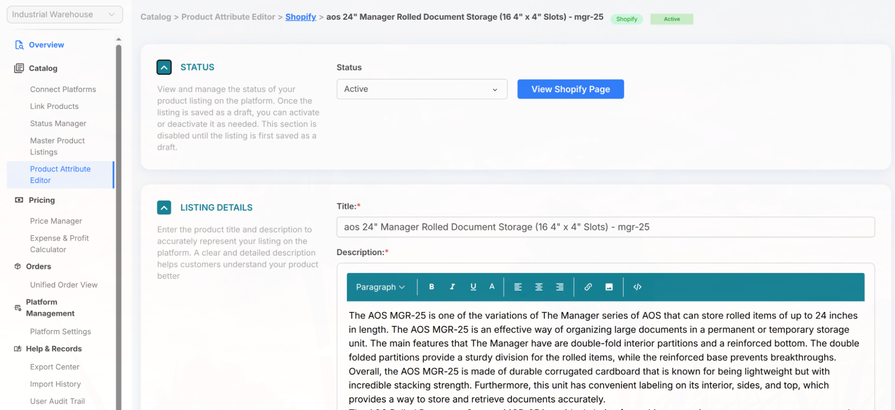Viewport: 895px width, 410px height.
Task: Open Overview in the sidebar
Action: 47,45
